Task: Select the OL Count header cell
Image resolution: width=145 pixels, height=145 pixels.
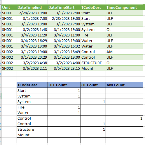Action: [93, 85]
